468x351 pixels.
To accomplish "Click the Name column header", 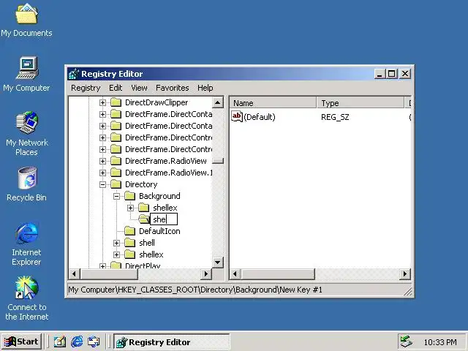I will click(x=273, y=103).
